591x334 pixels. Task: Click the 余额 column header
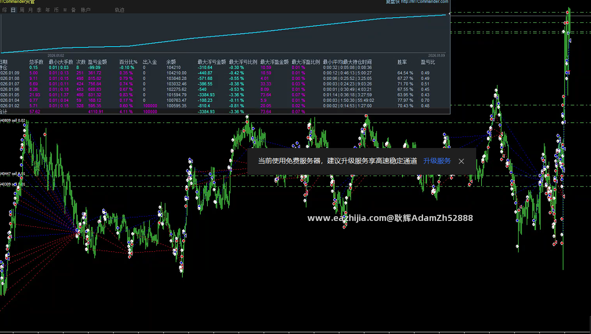(171, 62)
